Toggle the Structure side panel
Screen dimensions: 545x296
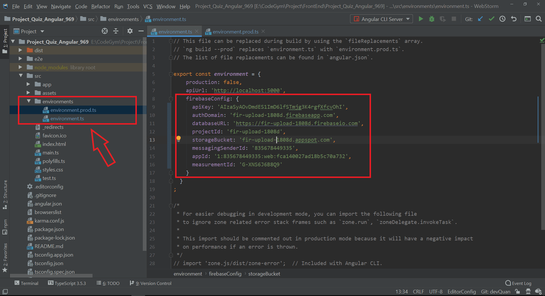point(5,194)
